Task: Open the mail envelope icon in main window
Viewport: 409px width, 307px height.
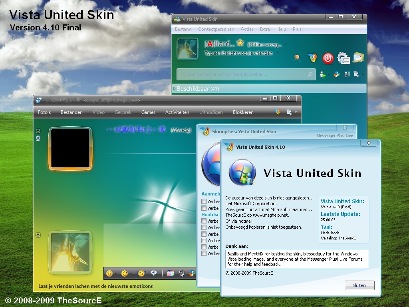Action: pyautogui.click(x=358, y=58)
